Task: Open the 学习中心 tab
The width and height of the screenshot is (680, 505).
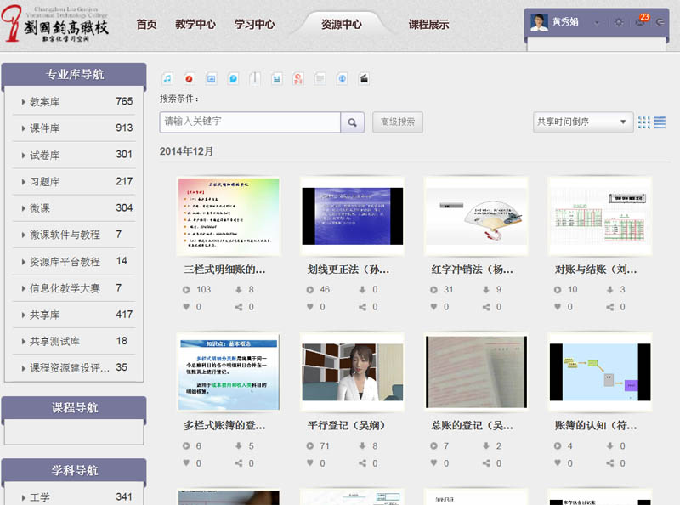Action: (x=254, y=25)
